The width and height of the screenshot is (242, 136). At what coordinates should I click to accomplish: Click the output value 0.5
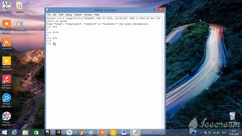click(x=49, y=41)
